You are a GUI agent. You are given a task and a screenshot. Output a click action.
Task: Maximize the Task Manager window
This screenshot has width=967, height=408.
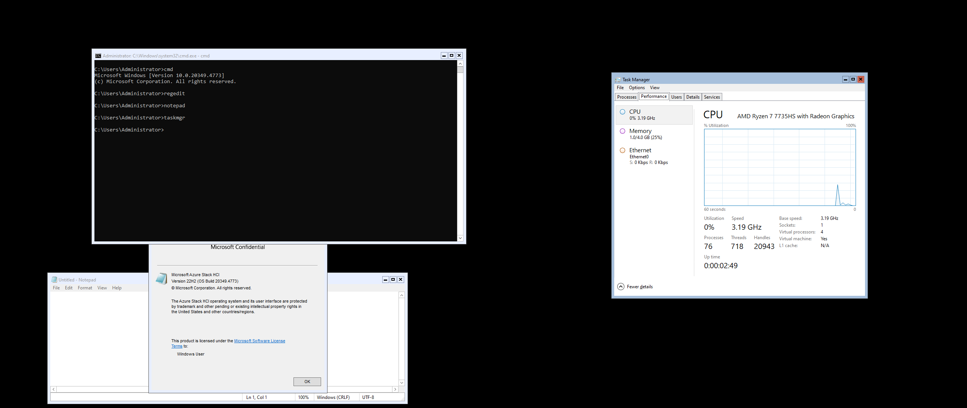[x=853, y=79]
